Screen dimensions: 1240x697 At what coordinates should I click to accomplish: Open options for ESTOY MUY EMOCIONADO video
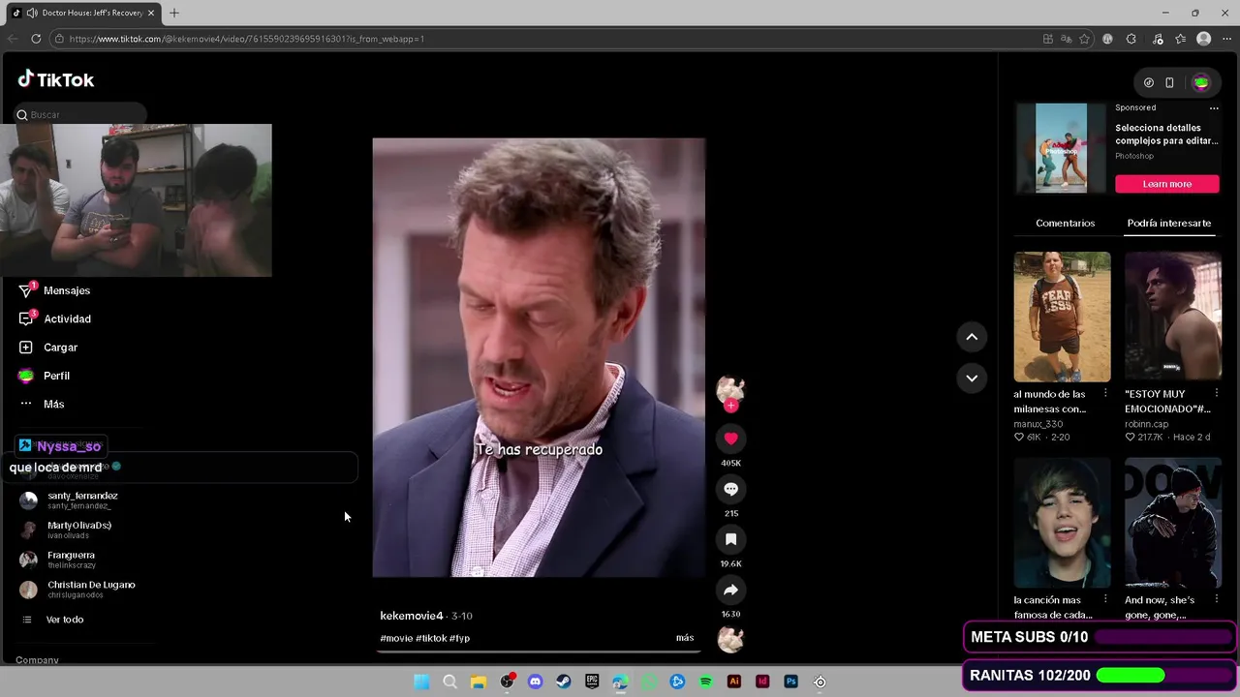click(x=1217, y=393)
